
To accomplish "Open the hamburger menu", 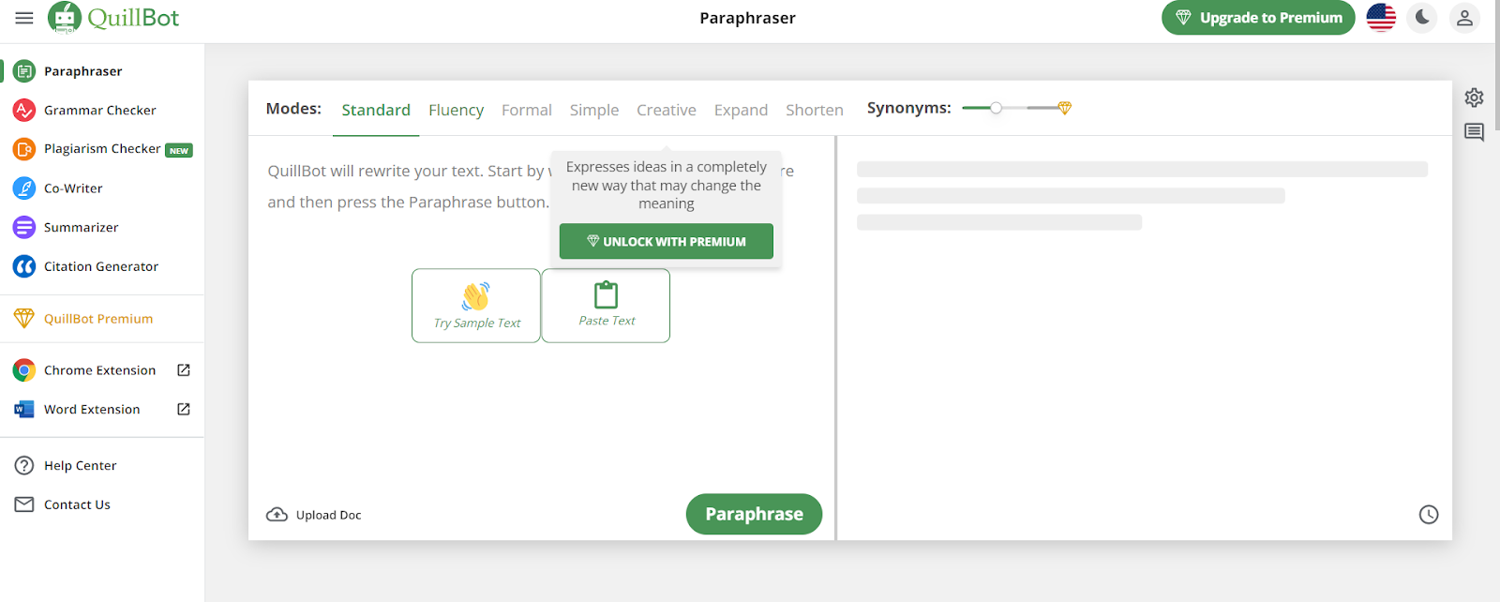I will pos(24,18).
